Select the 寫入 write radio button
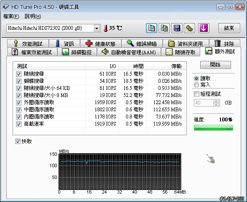 [x=196, y=85]
